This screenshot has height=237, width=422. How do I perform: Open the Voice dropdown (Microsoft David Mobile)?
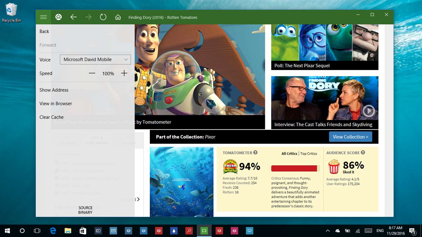pos(95,59)
